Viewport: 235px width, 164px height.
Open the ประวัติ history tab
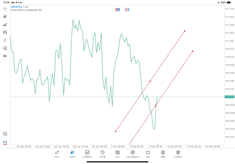click(102, 154)
